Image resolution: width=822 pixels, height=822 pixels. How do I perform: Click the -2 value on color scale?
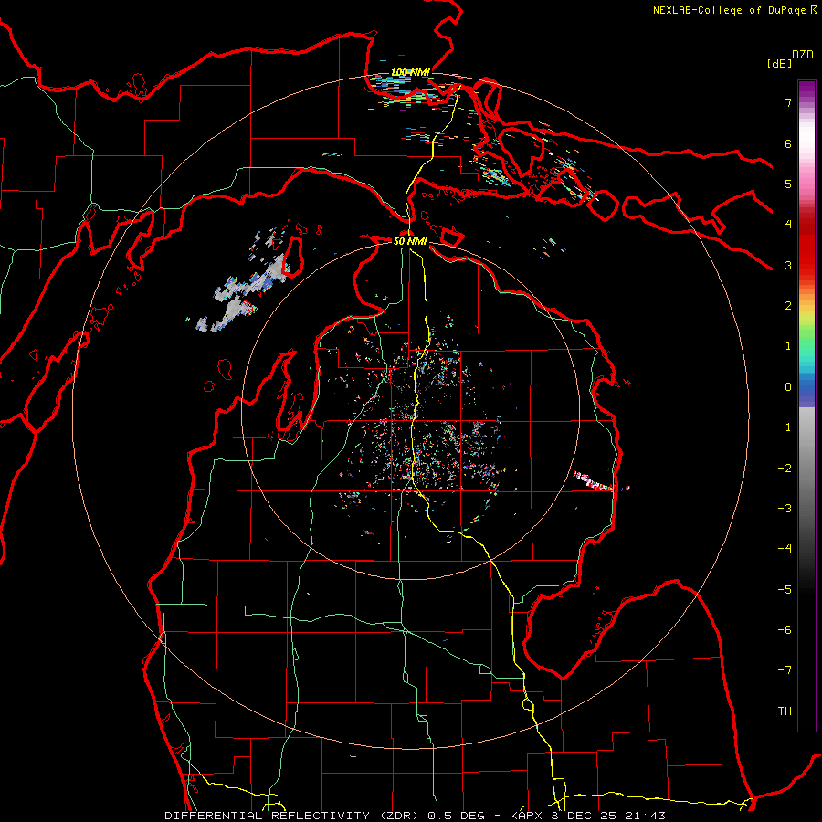tap(785, 469)
